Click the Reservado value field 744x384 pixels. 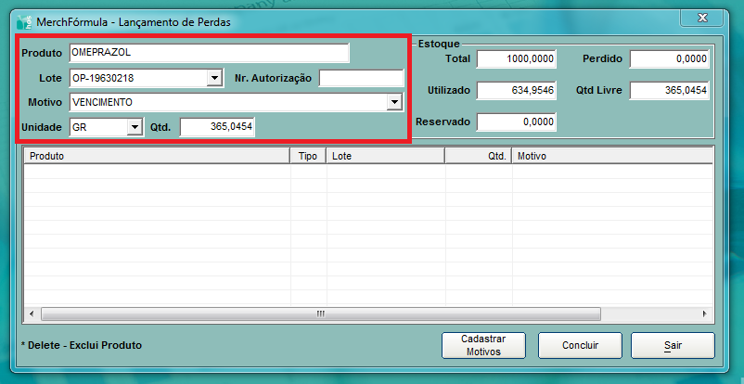click(516, 122)
